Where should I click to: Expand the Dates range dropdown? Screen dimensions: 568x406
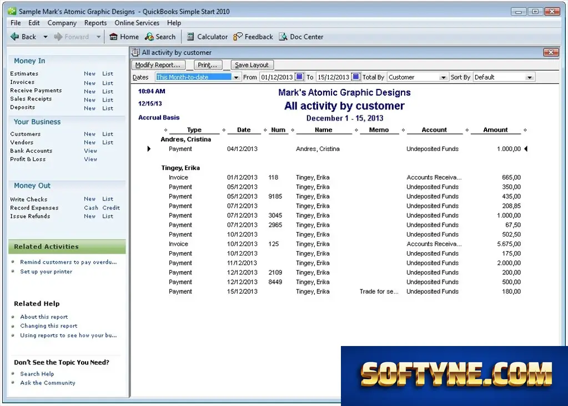[236, 77]
